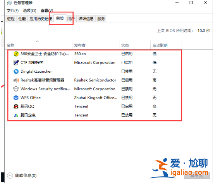Click 已禁用 status of DingtalkLauncher
Viewport: 213px width, 183px height.
[x=127, y=72]
